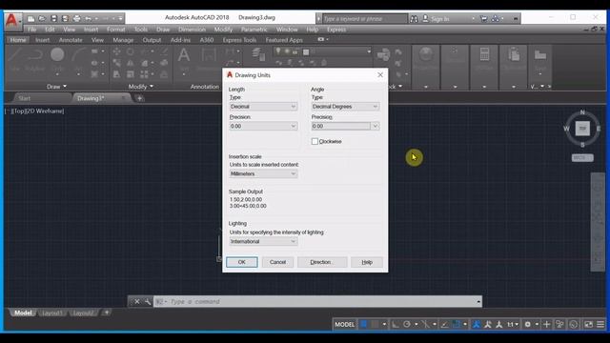Click the Save icon in quick access toolbar
The width and height of the screenshot is (610, 343).
coord(53,19)
